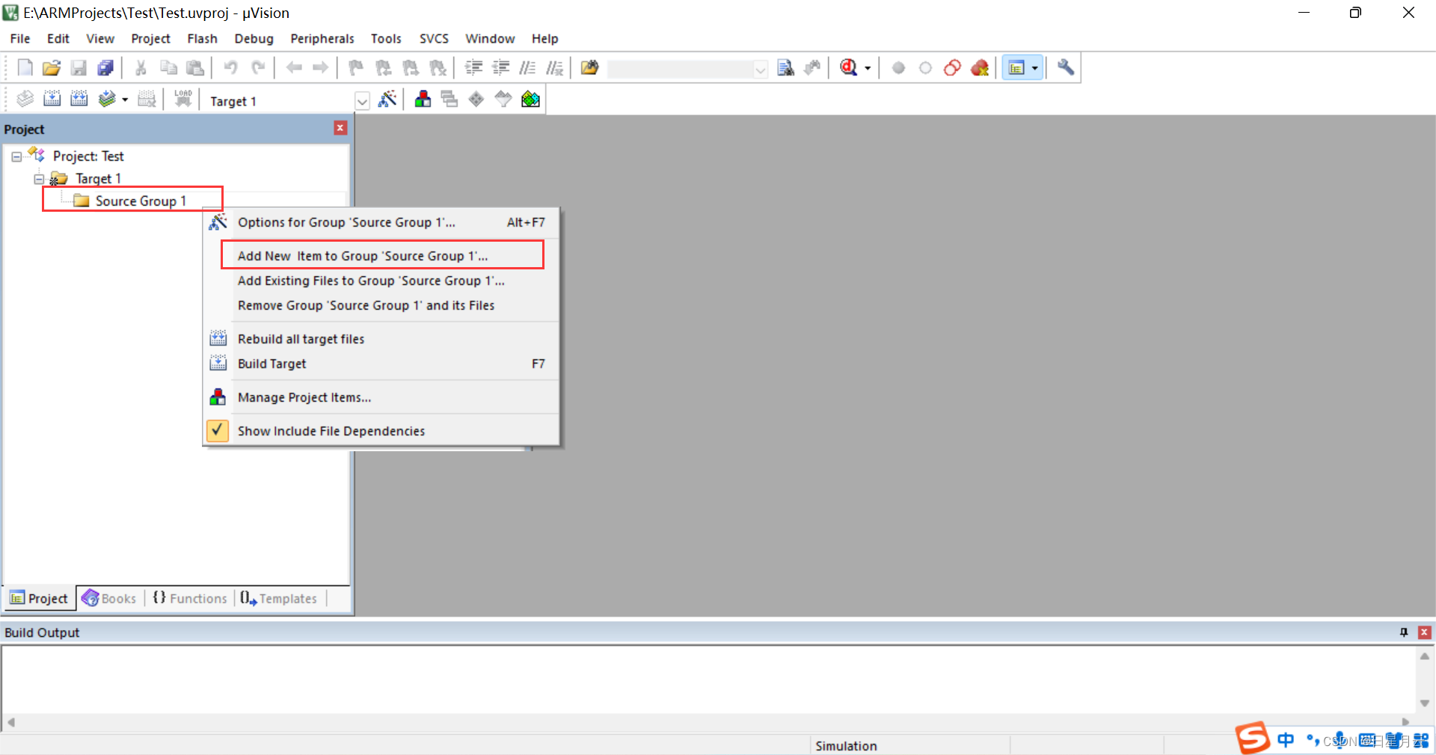
Task: Start the Debug Session icon
Action: 848,68
